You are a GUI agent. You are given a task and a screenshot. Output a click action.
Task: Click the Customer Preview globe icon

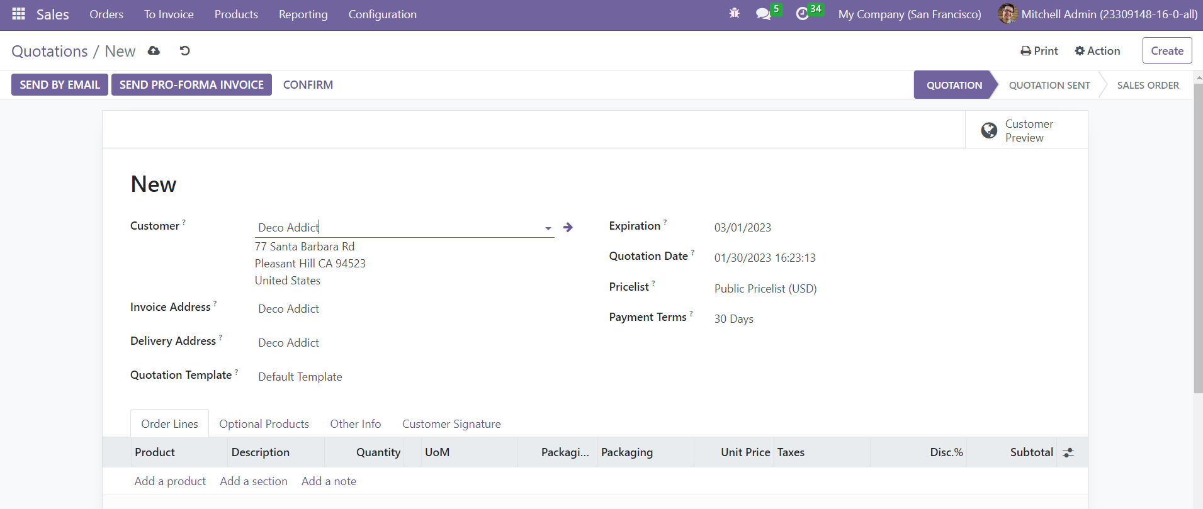pos(989,130)
